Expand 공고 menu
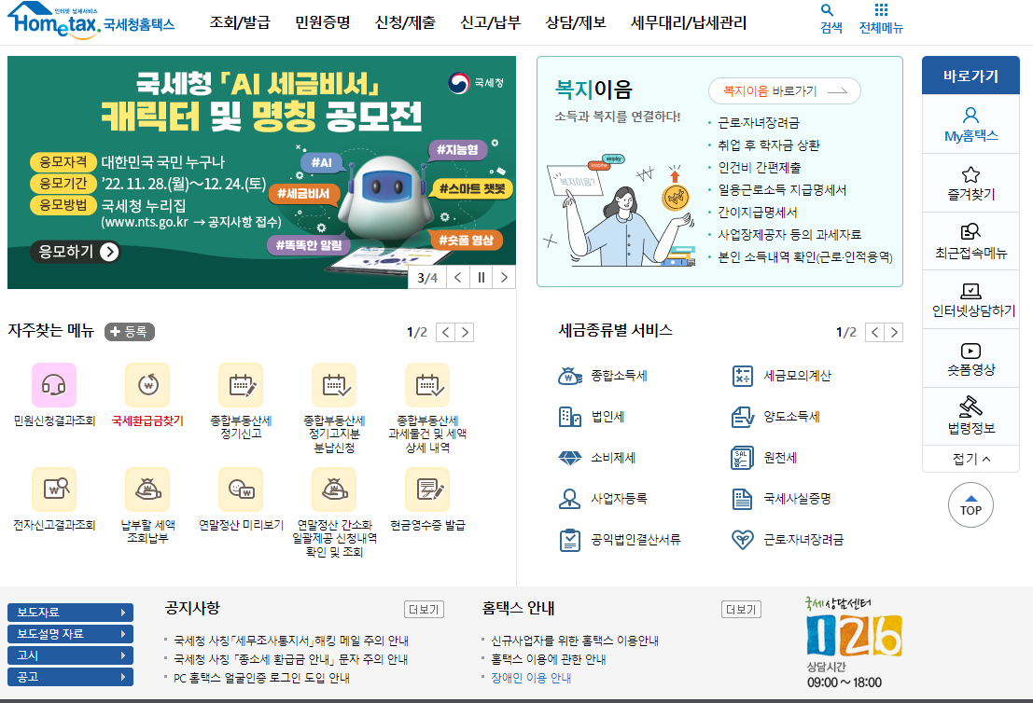This screenshot has width=1033, height=703. 71,677
